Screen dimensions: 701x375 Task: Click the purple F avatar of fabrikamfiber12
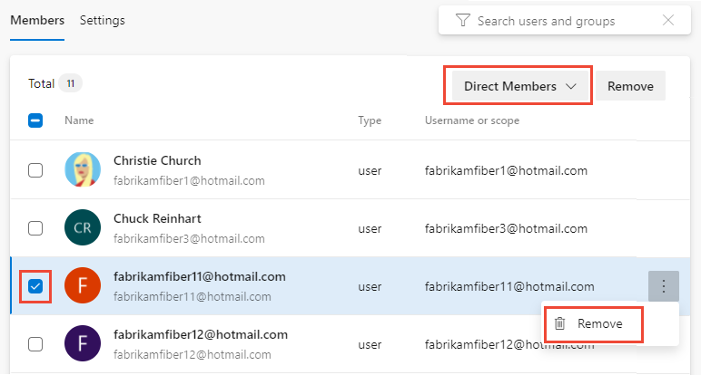[83, 343]
